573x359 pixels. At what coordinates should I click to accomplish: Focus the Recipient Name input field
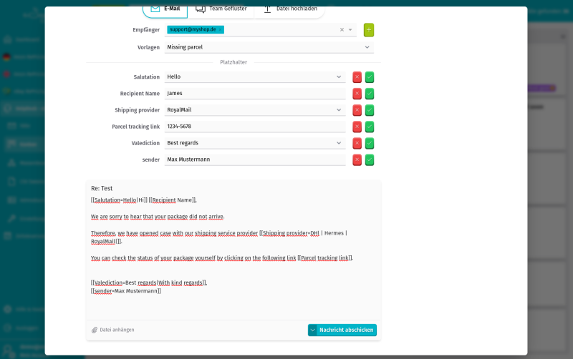pos(255,94)
